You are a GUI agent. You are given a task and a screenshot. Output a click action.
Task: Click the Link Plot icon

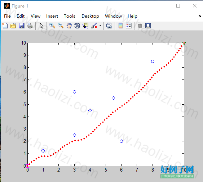point(109,26)
